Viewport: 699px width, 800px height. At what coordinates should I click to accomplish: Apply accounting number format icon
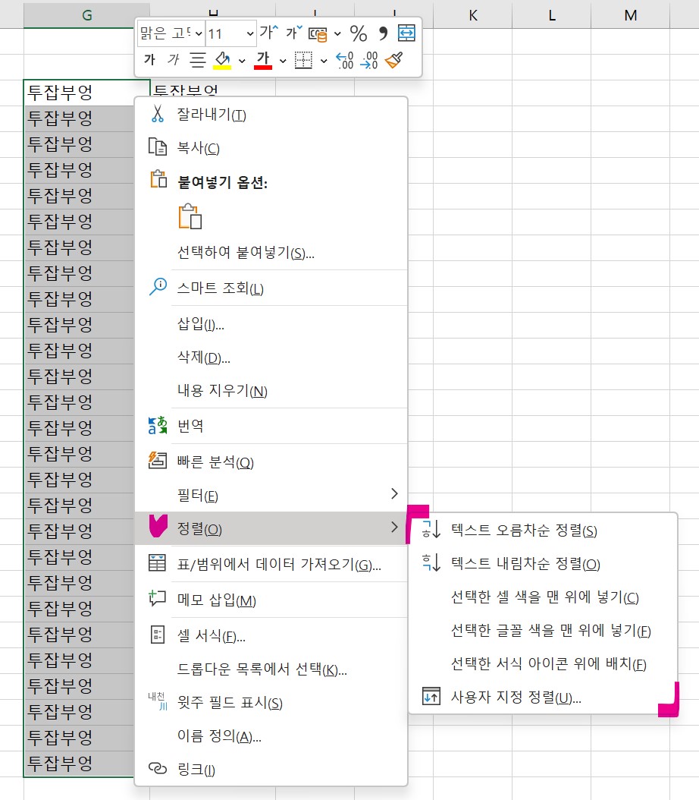click(x=318, y=34)
